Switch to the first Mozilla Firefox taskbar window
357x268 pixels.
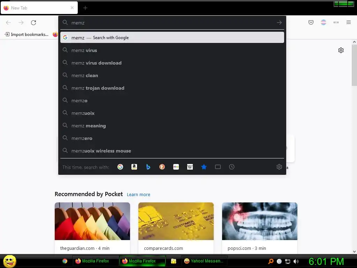(96, 261)
